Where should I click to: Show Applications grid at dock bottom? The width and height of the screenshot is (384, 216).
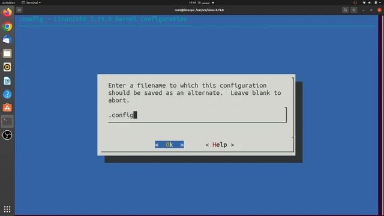click(x=7, y=209)
